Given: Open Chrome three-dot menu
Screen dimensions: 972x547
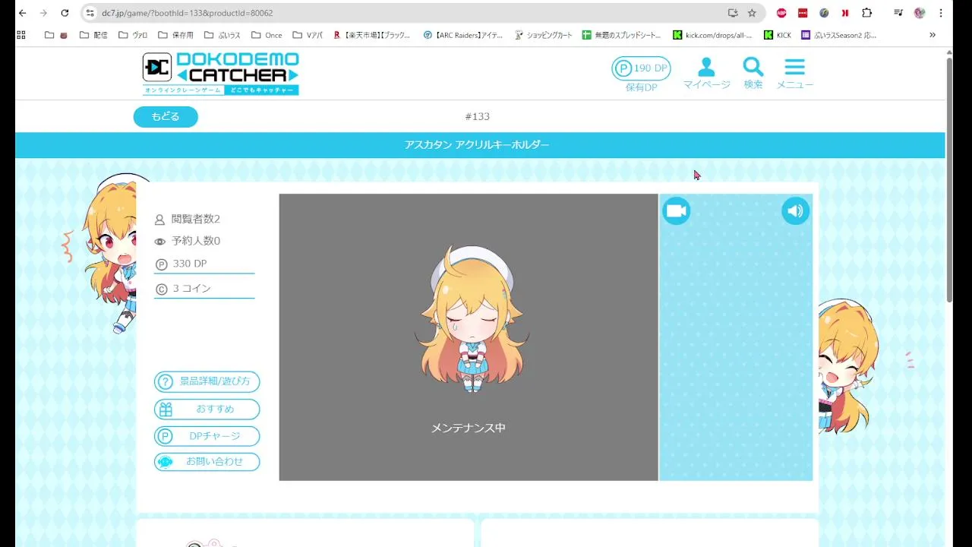Looking at the screenshot, I should tap(941, 13).
